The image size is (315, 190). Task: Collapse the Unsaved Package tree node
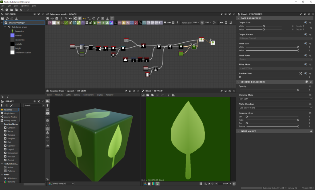[2, 23]
